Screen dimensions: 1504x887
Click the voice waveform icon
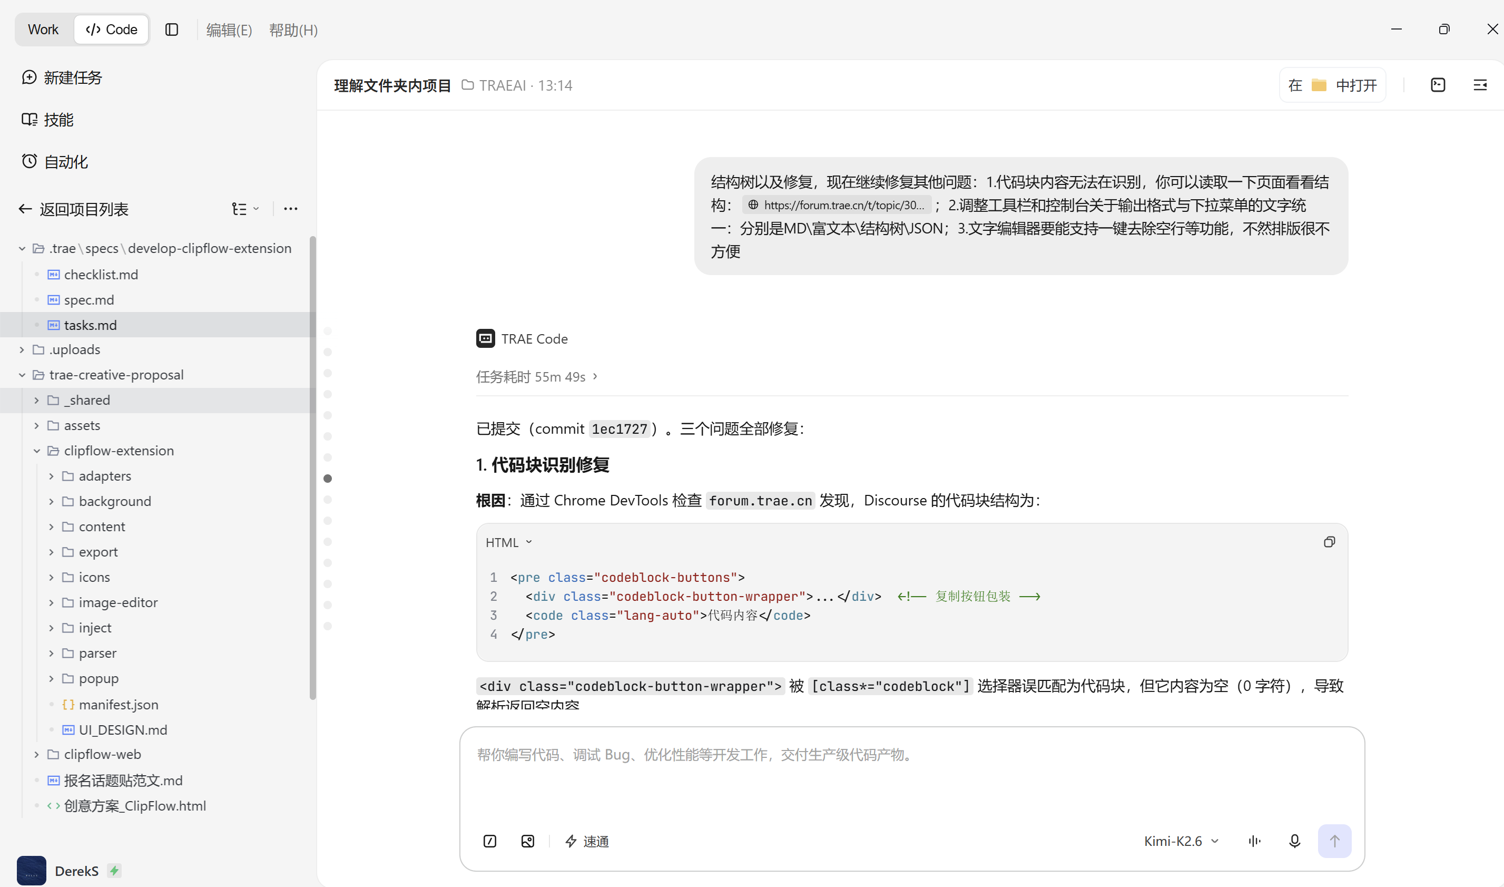(1254, 841)
